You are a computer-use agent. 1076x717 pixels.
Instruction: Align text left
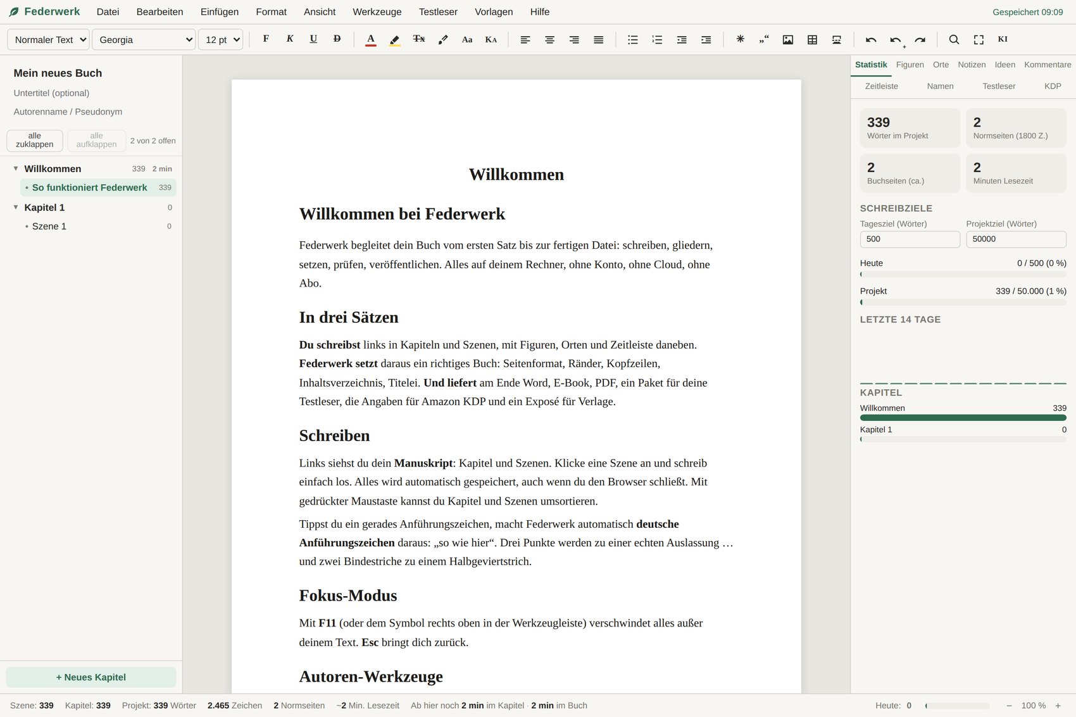(525, 39)
